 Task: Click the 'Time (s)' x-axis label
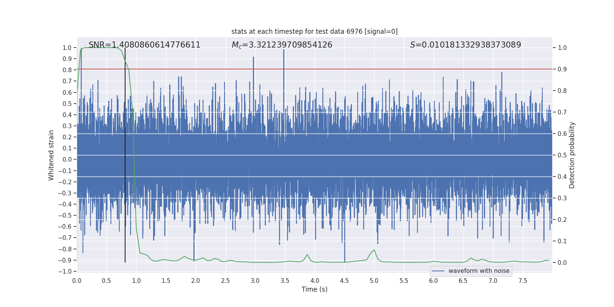[314, 289]
